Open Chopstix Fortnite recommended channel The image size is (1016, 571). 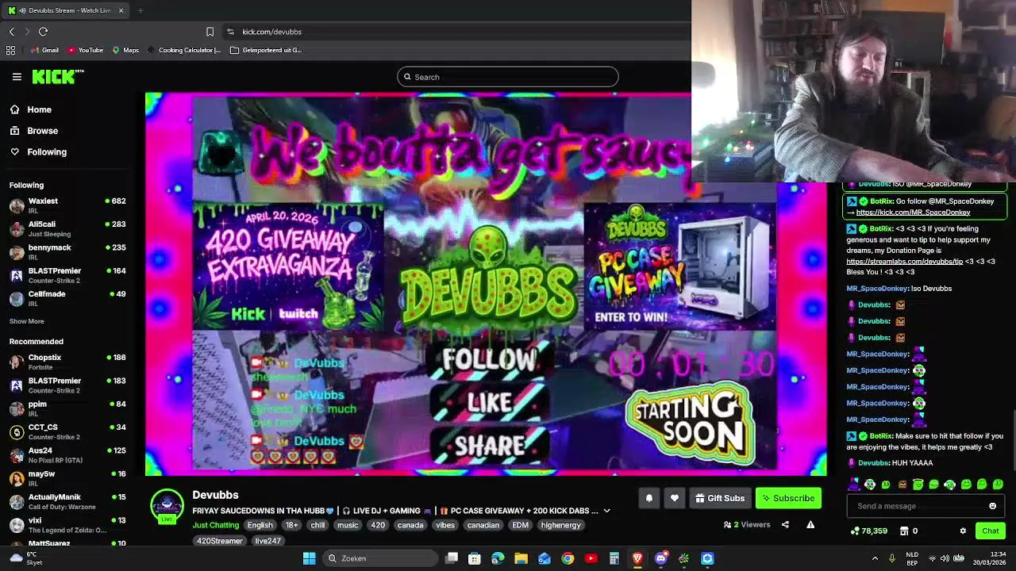click(68, 362)
